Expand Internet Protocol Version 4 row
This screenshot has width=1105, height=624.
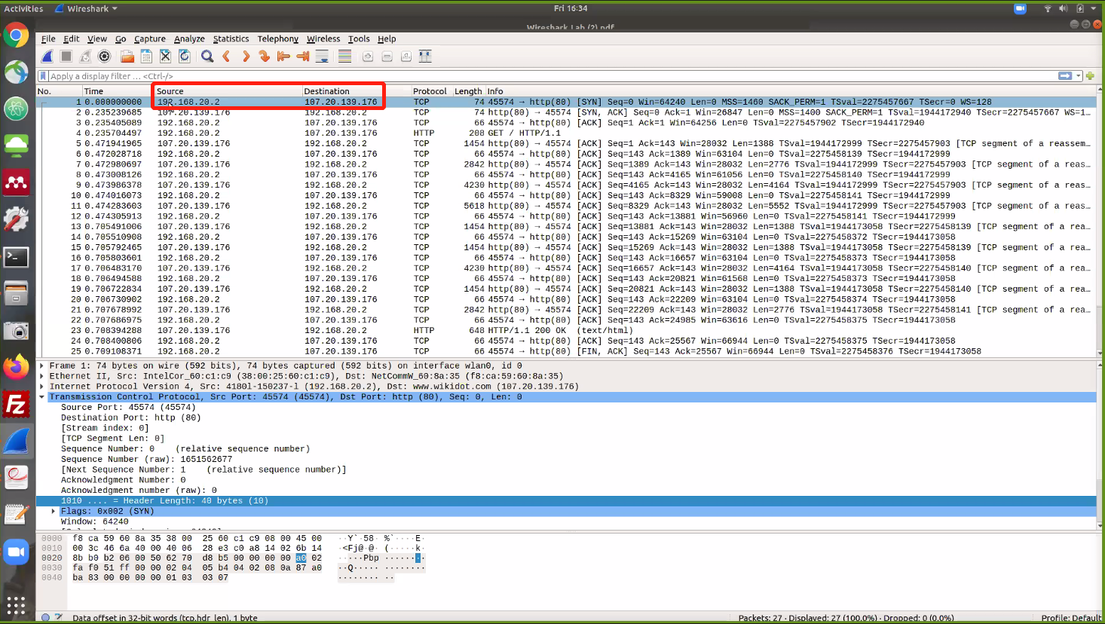click(x=42, y=387)
